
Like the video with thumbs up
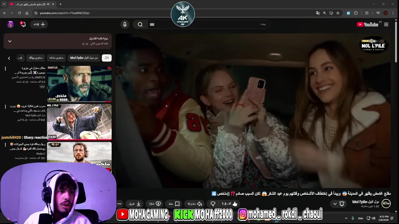tap(230, 204)
